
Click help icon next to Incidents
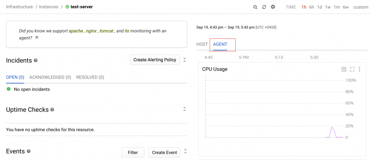(36, 61)
